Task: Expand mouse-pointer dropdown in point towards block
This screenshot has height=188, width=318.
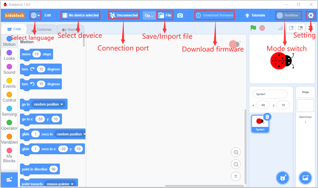Action: (x=72, y=184)
